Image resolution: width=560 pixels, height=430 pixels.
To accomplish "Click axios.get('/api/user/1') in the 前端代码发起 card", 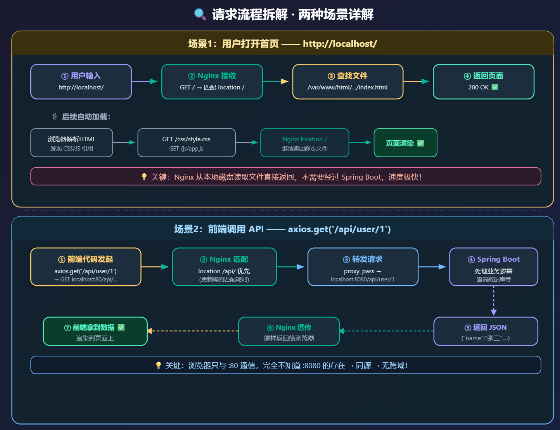I will (86, 271).
